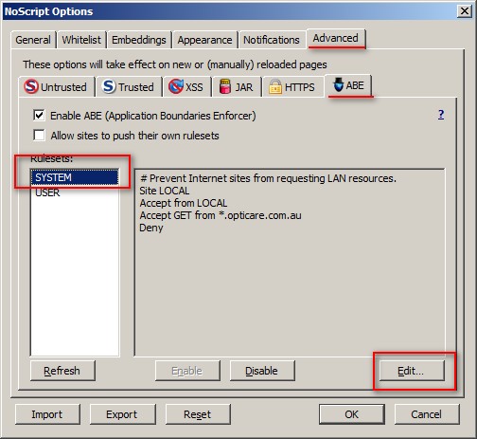The image size is (477, 439).
Task: Switch to the JAR tab jar icon
Action: (x=224, y=86)
